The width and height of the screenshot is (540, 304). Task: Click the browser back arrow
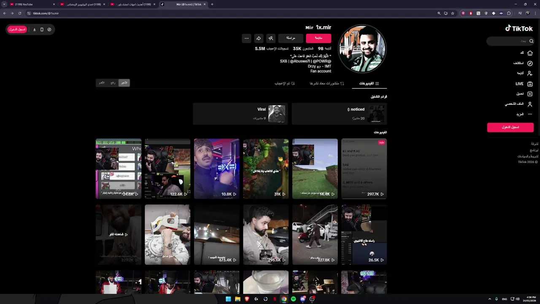[x=5, y=13]
